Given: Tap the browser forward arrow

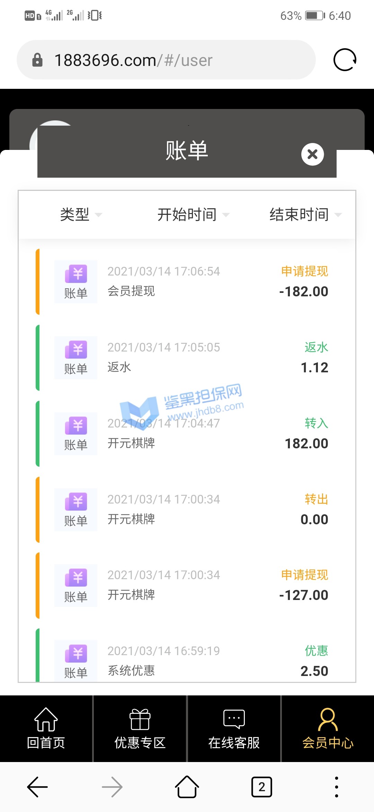Looking at the screenshot, I should tap(112, 787).
